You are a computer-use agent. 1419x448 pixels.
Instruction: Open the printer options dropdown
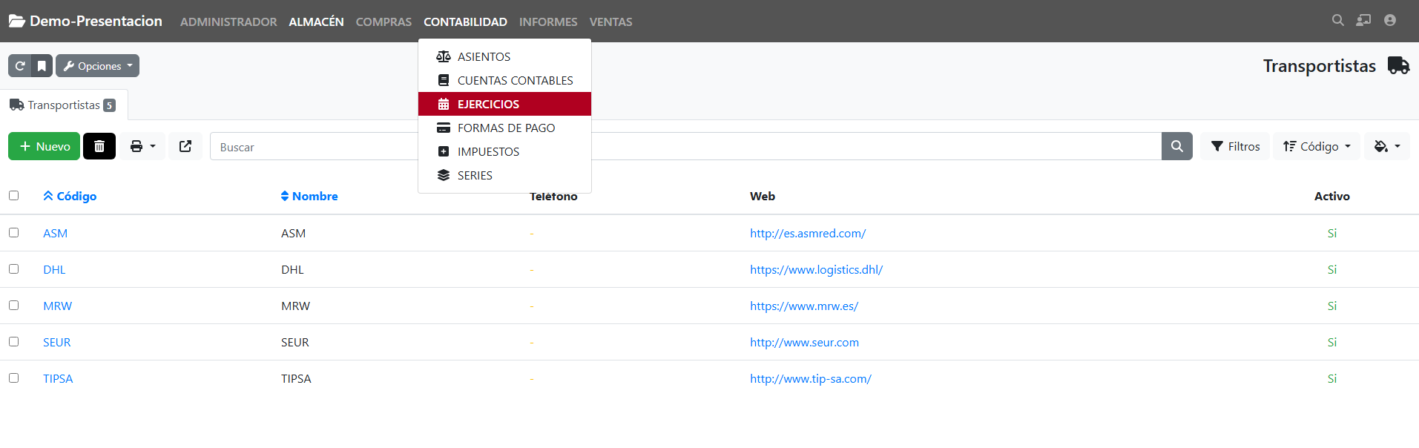[142, 147]
